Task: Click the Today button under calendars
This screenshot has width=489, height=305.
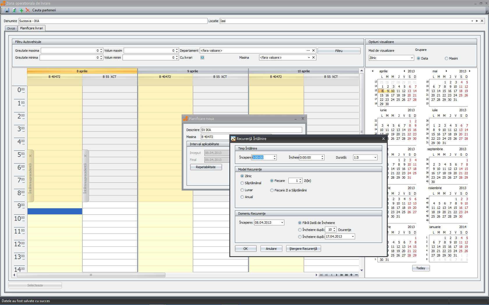Action: (x=421, y=268)
